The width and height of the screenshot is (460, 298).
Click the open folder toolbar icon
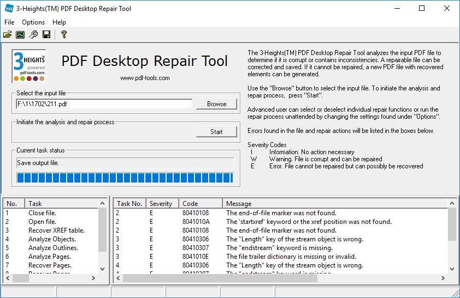coord(8,34)
